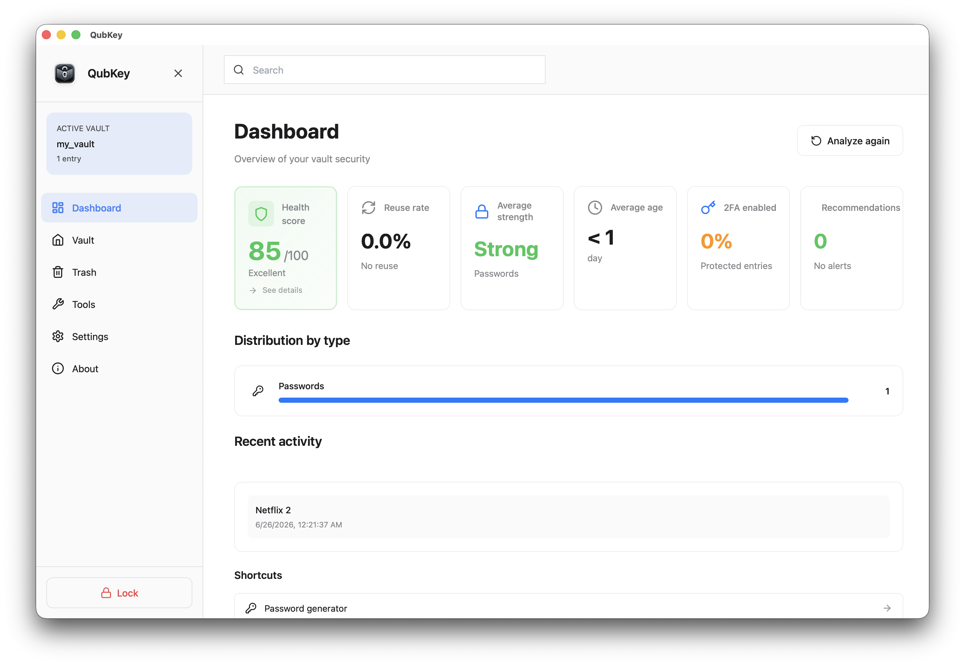Click the 'Overview of your vault security' subtitle
Image resolution: width=965 pixels, height=666 pixels.
click(302, 159)
